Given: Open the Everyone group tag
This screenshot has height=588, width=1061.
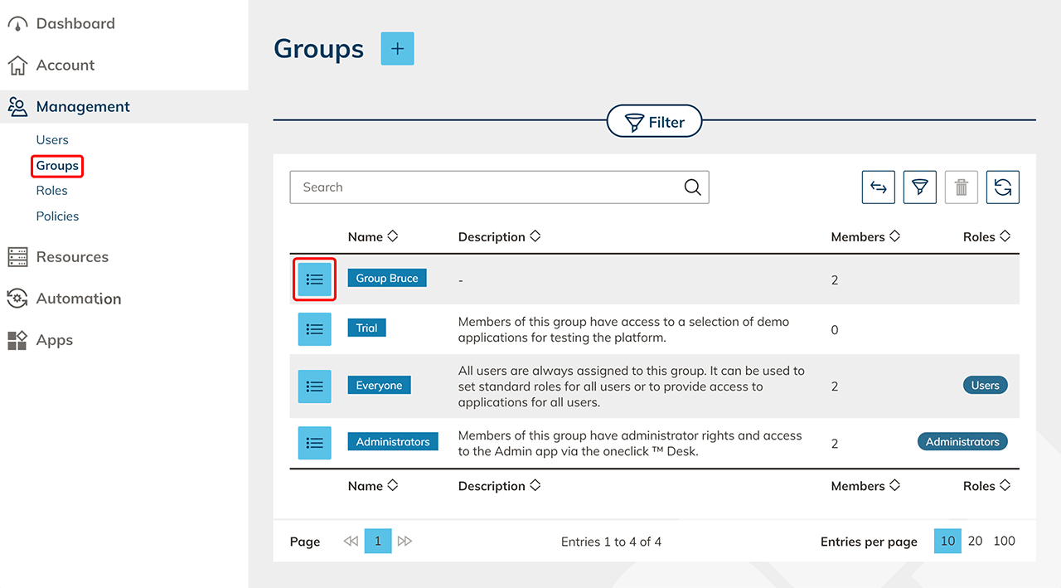Looking at the screenshot, I should pyautogui.click(x=379, y=386).
